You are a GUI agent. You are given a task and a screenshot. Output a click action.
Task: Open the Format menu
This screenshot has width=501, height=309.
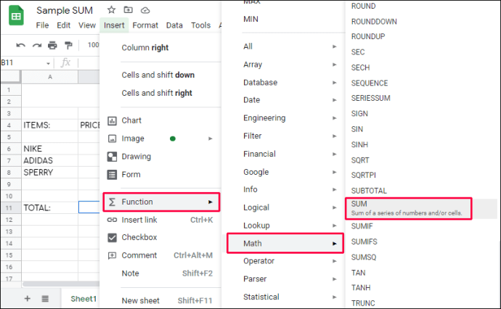coord(145,25)
